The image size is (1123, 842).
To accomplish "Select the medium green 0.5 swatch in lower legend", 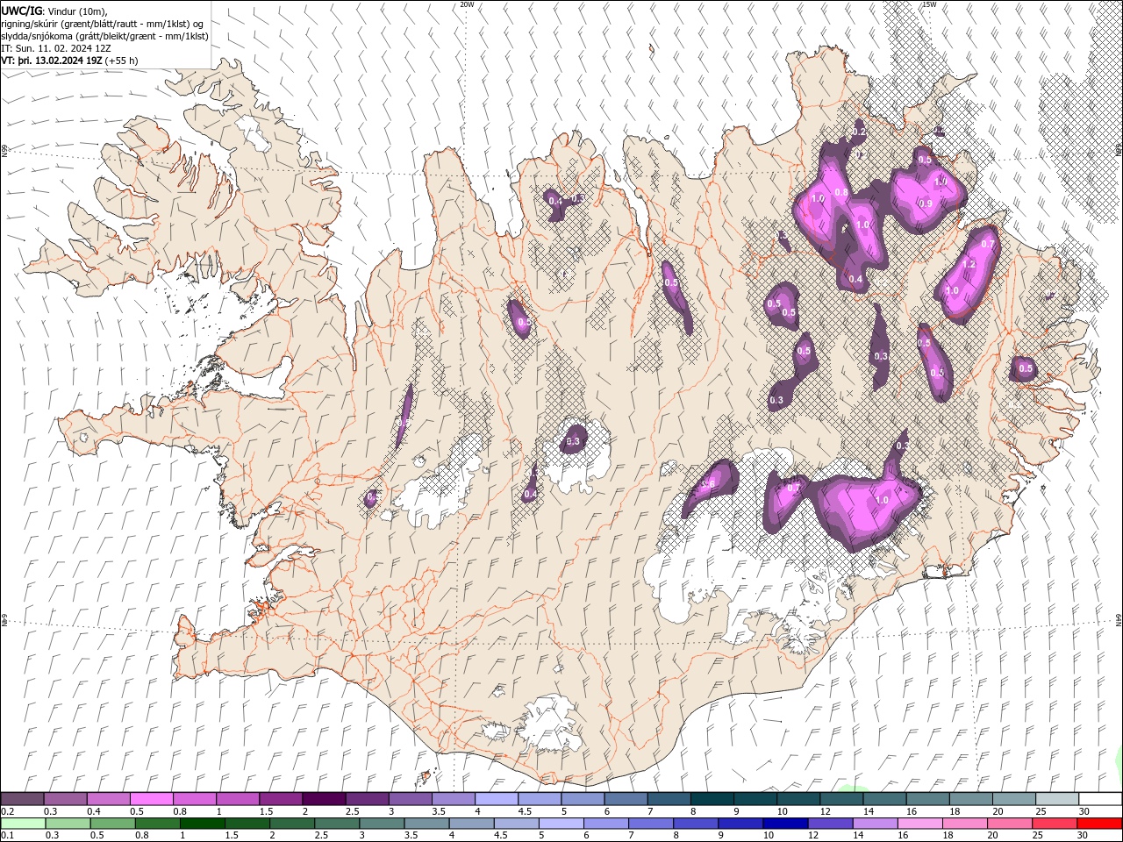I will [x=112, y=824].
